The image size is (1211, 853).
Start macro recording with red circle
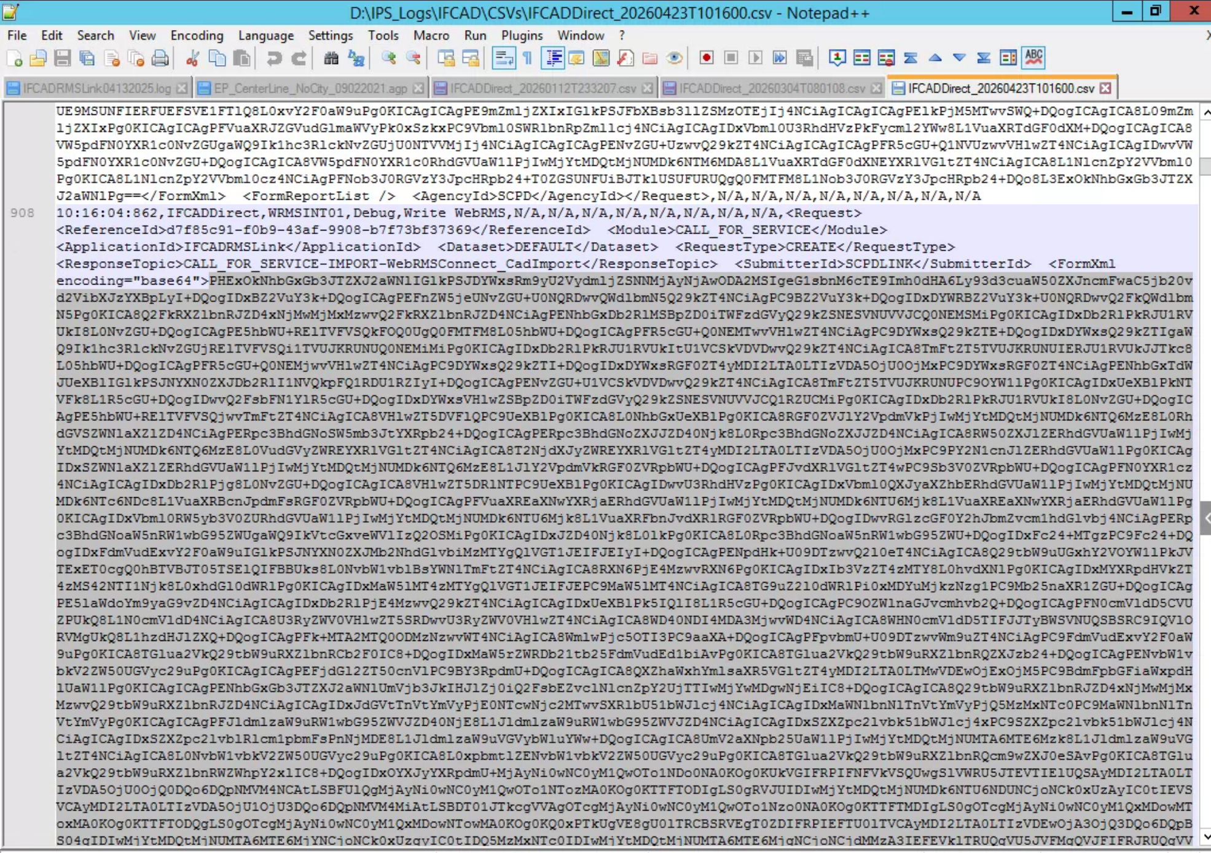pos(706,58)
